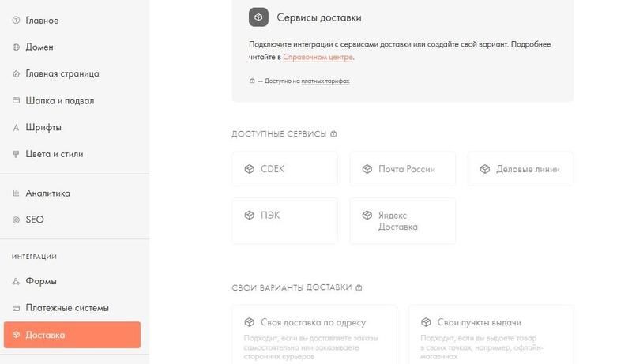This screenshot has height=364, width=632.
Task: Connect the ПЭК delivery service
Action: click(x=284, y=220)
